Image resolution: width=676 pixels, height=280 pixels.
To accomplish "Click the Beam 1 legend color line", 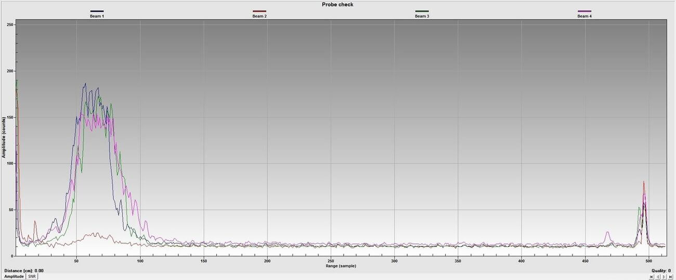I will [97, 11].
